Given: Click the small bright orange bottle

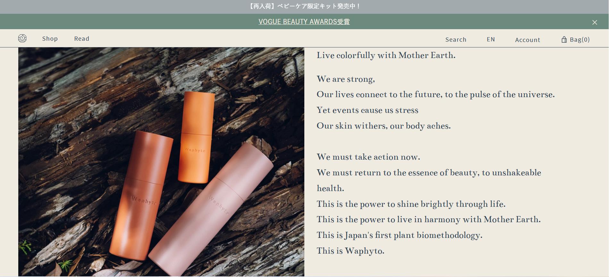Looking at the screenshot, I should pos(196,138).
